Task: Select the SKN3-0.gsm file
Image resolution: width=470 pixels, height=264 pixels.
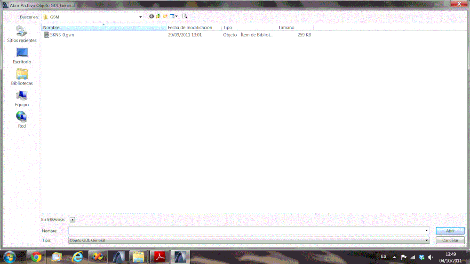Action: point(62,35)
